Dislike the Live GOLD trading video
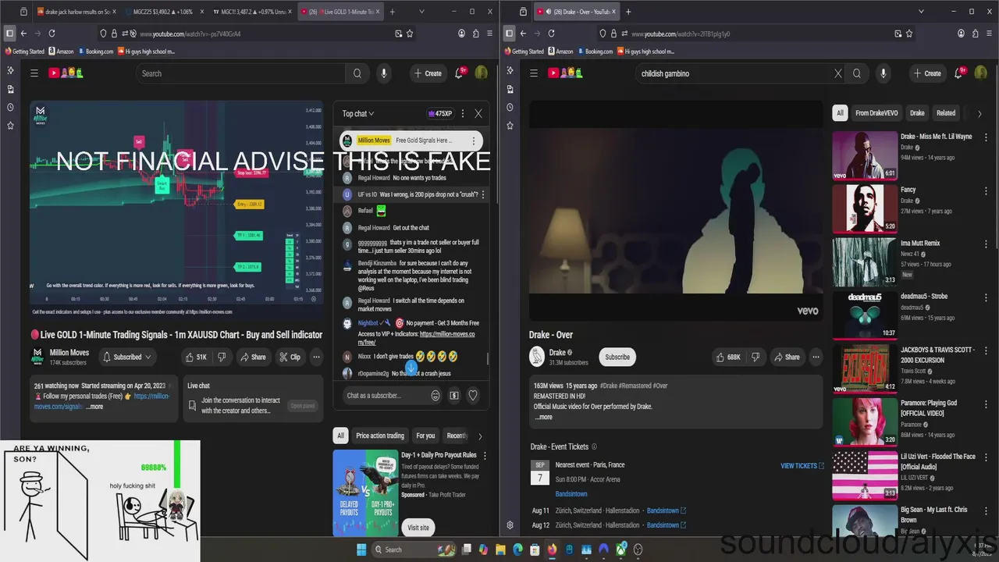Viewport: 999px width, 562px height. [222, 357]
